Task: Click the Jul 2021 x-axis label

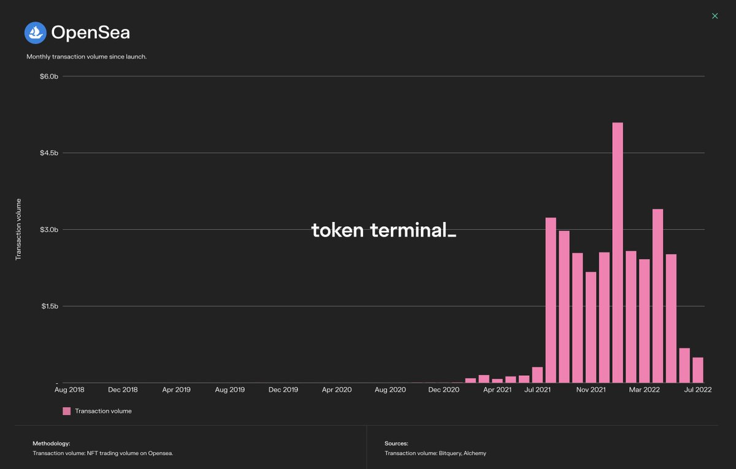Action: point(537,389)
